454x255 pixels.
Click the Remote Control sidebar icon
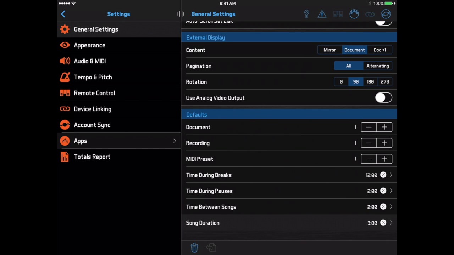[65, 93]
